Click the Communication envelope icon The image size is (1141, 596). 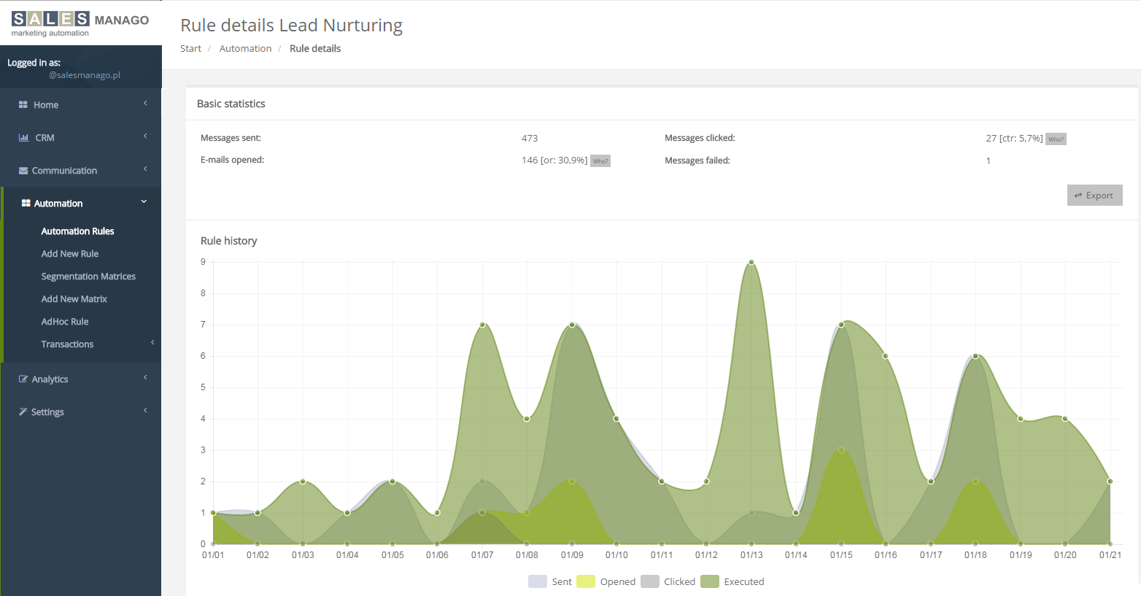click(x=23, y=171)
